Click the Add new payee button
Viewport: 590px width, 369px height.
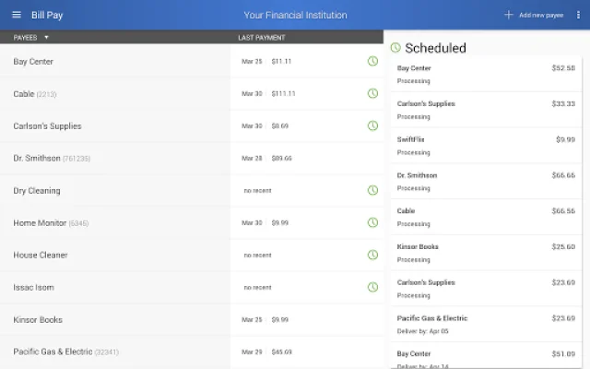tap(534, 15)
